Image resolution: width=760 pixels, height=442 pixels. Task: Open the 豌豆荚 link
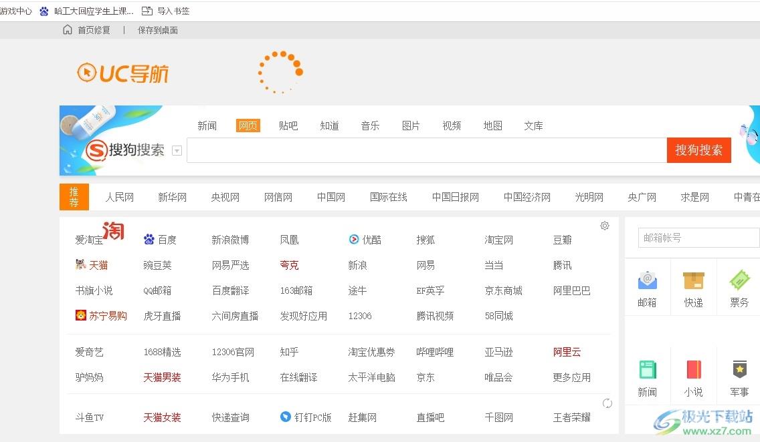coord(157,265)
